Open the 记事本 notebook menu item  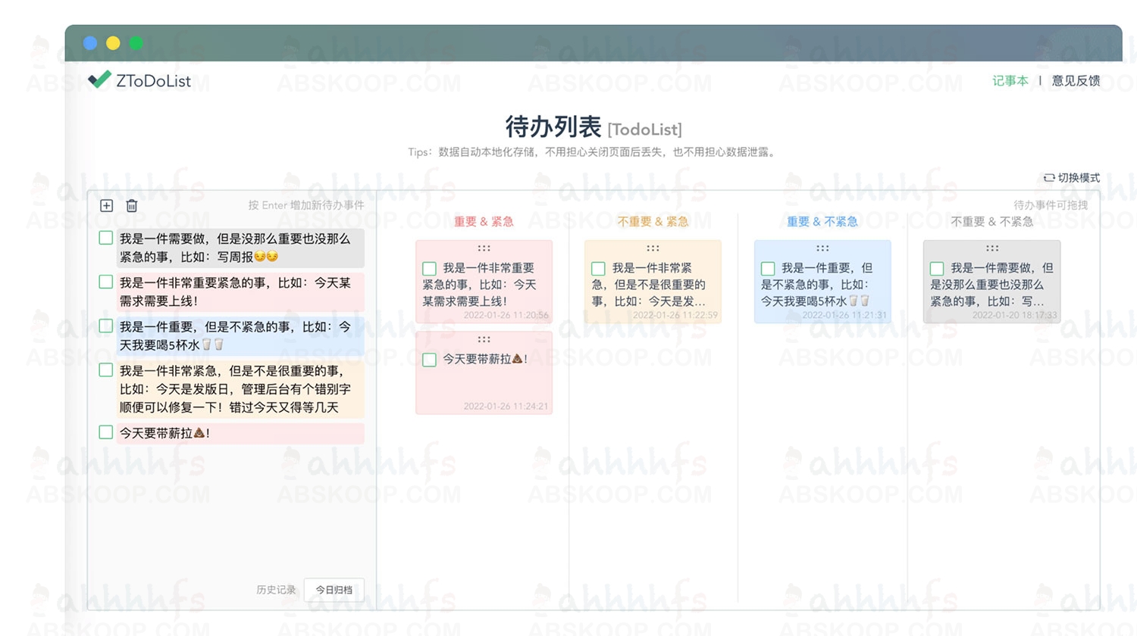click(1010, 81)
